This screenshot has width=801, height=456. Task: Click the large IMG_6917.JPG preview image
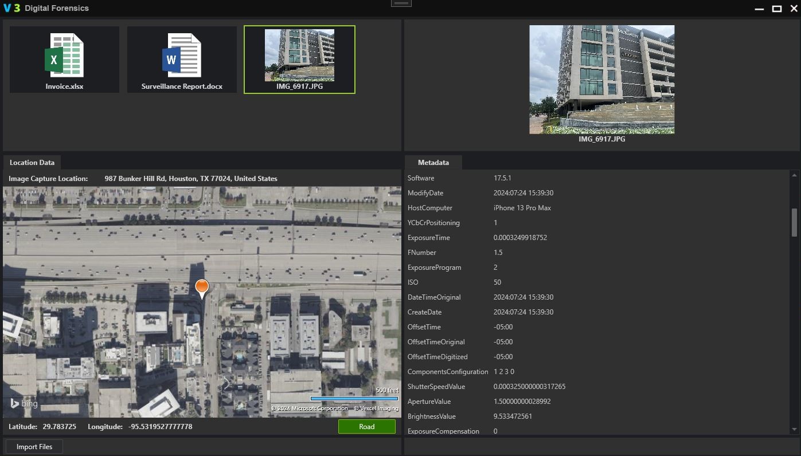tap(601, 80)
